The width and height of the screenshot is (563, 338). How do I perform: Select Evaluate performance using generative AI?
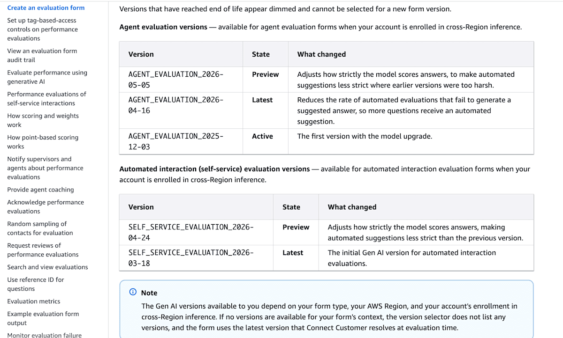click(x=47, y=77)
